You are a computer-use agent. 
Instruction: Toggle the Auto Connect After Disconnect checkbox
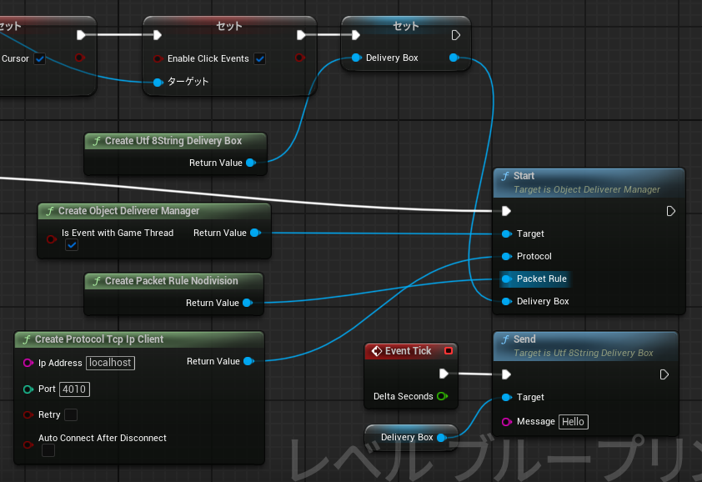48,450
